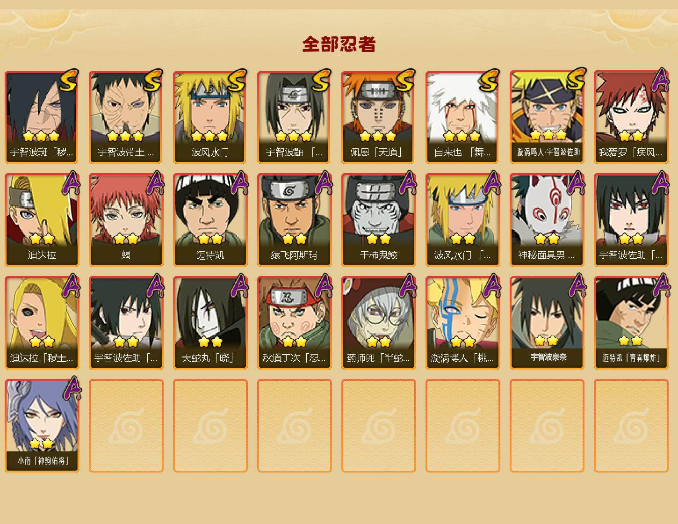Screen dimensions: 678x524
Task: Click the A rank badge on 我爱罗
Action: (660, 81)
